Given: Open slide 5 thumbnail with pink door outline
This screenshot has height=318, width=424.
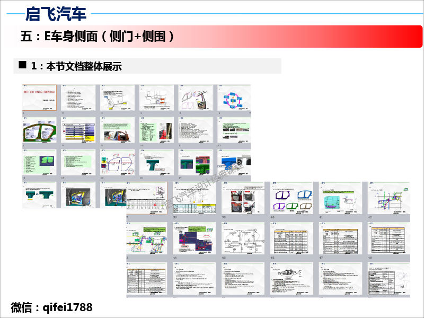Looking at the screenshot, I should [196, 98].
